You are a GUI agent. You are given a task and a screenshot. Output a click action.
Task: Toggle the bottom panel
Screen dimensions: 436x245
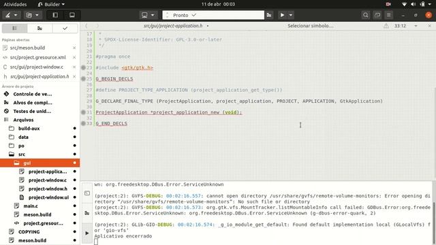pyautogui.click(x=72, y=15)
